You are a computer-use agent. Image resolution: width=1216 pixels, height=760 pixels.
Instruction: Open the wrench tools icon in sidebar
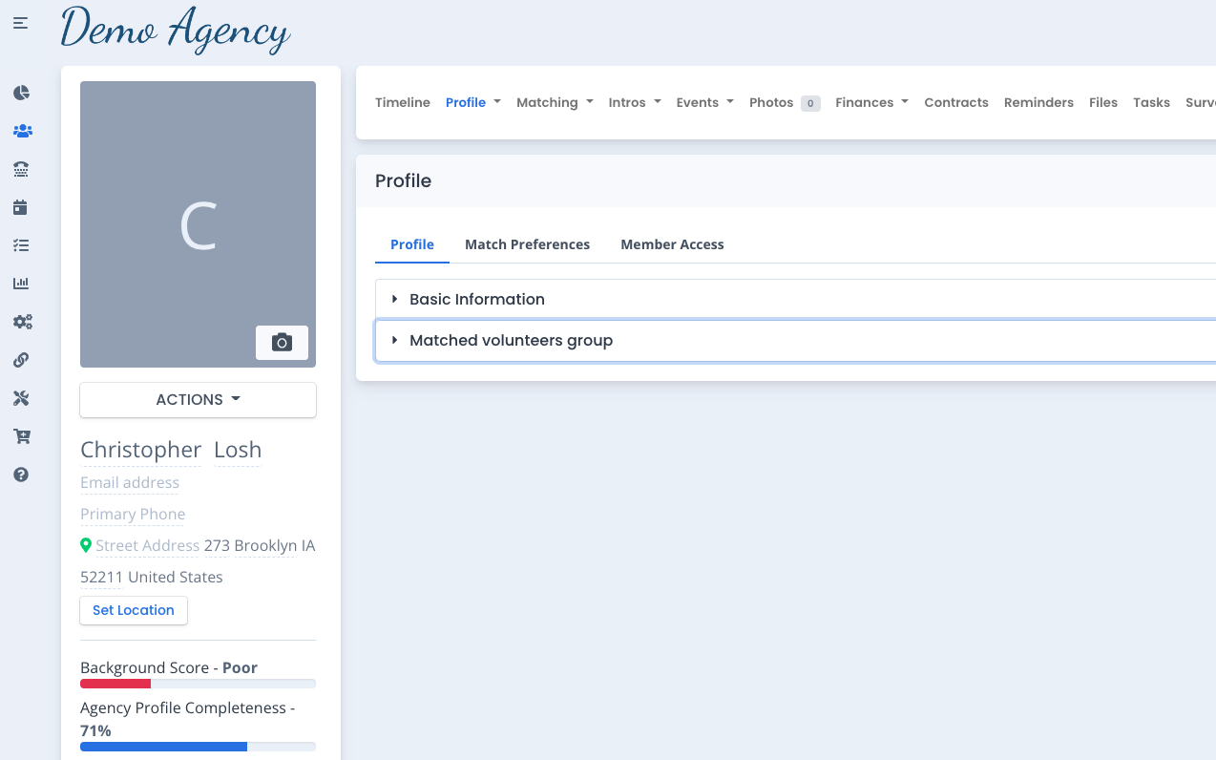(21, 398)
